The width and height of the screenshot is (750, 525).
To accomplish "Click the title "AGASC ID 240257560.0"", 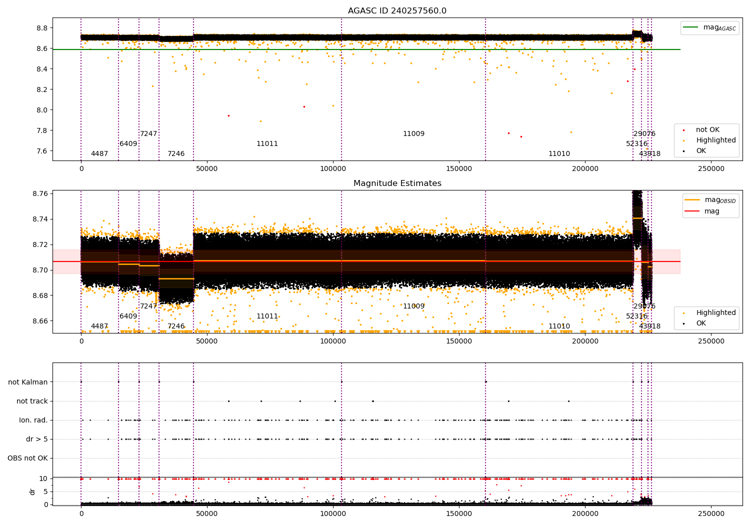I will tap(397, 11).
